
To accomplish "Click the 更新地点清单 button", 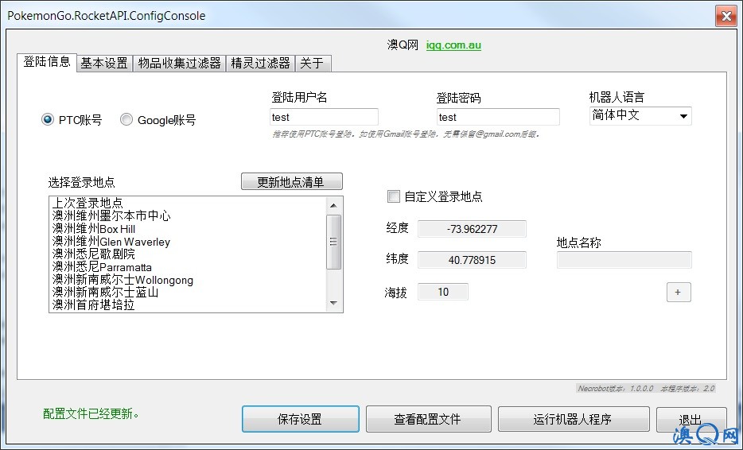I will (291, 181).
